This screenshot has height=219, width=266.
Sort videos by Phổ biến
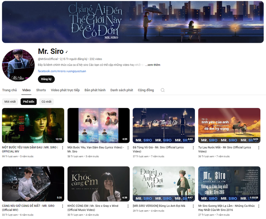pyautogui.click(x=28, y=102)
